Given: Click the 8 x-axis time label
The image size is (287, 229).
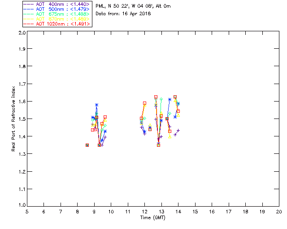Looking at the screenshot, I should (x=78, y=212).
